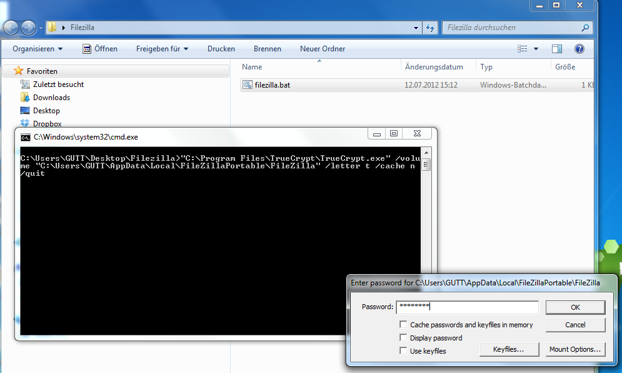The image size is (622, 373).
Task: Click the search magnifier icon
Action: [585, 28]
